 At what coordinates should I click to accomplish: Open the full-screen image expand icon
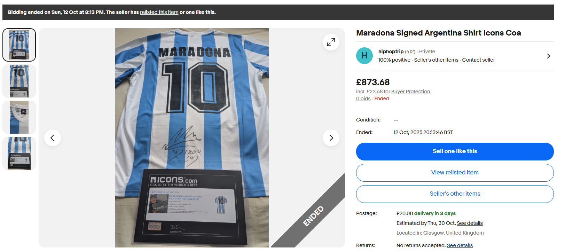[x=331, y=42]
